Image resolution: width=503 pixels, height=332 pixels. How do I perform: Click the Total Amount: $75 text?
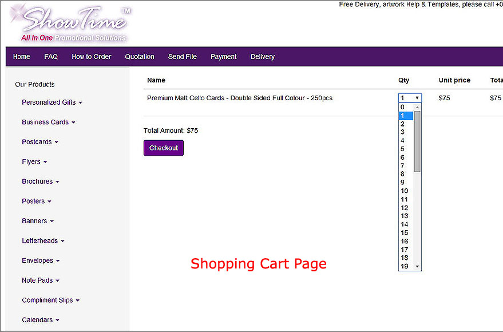tap(171, 131)
